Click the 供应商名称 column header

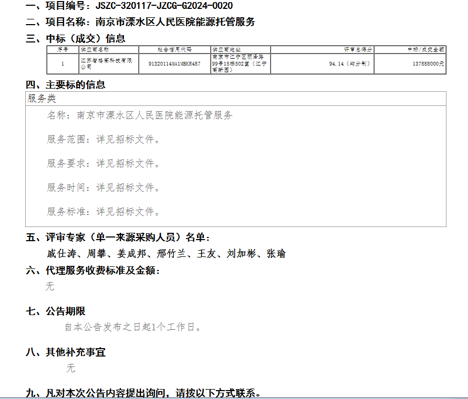pyautogui.click(x=95, y=49)
